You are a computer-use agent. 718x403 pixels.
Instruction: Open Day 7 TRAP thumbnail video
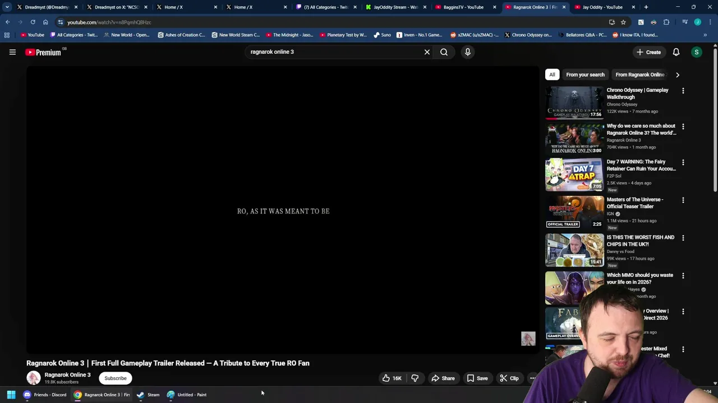[574, 174]
